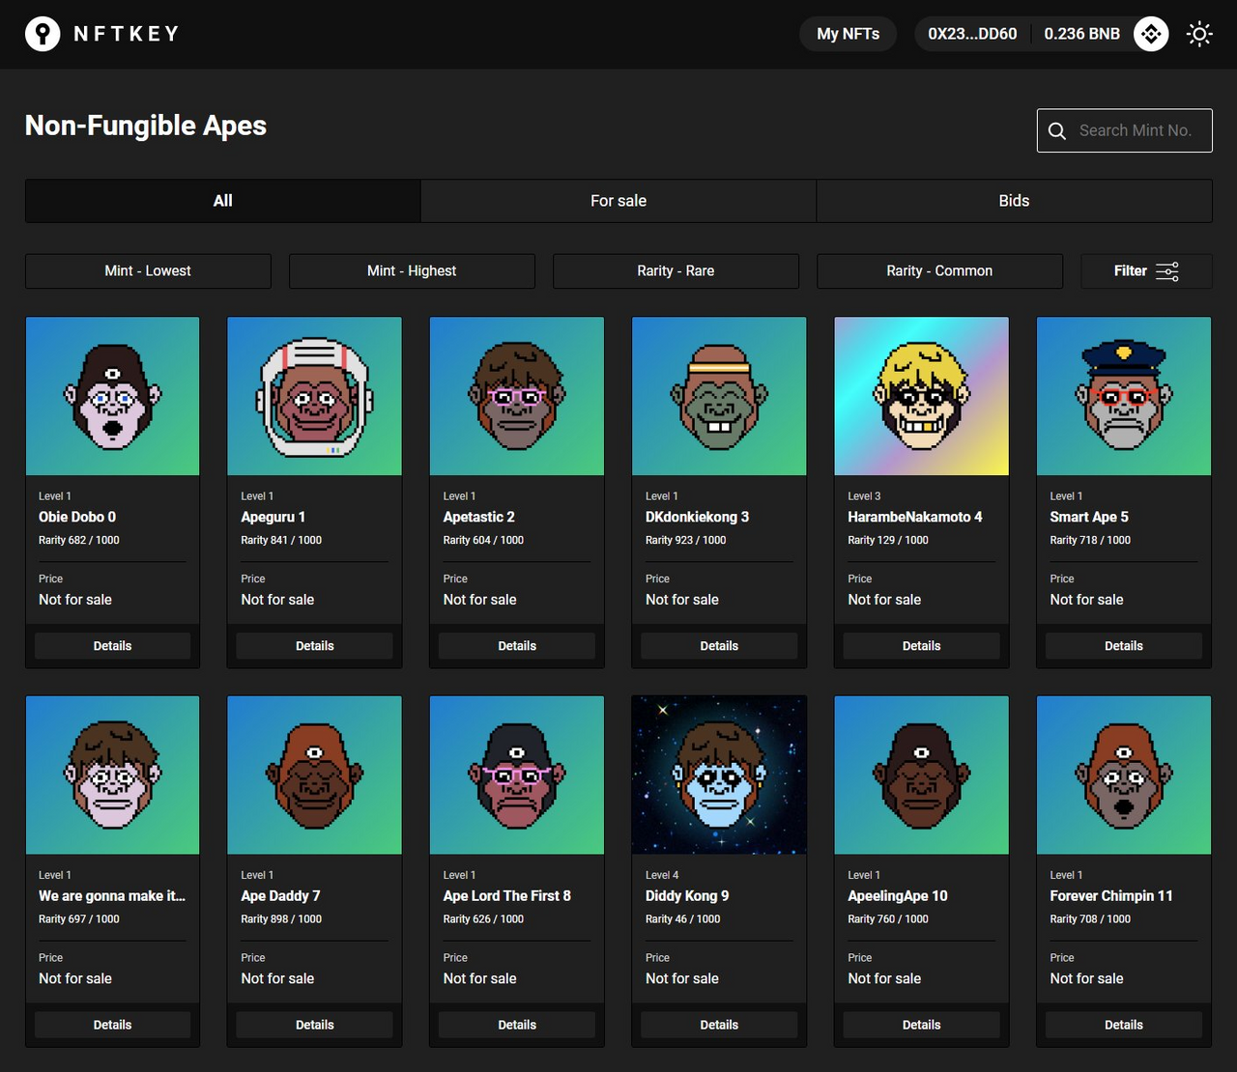Focus the Search Mint No. field
The image size is (1237, 1072).
pos(1125,130)
